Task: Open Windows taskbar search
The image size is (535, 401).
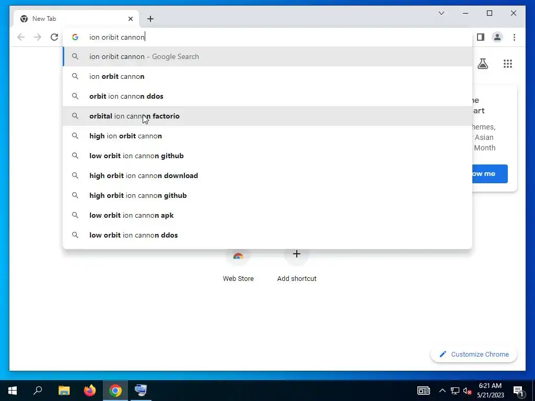Action: [38, 391]
